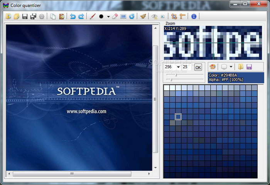The image size is (270, 185).
Task: Select the highlighted blue palette swatch
Action: pyautogui.click(x=178, y=117)
